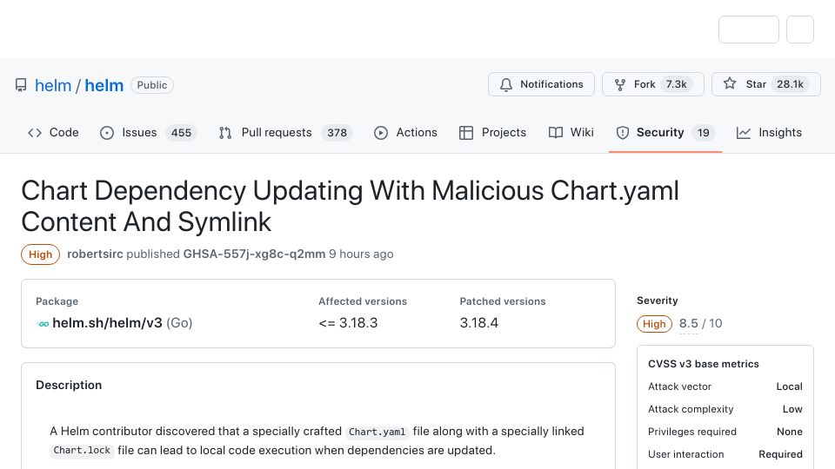Click the advisory title heading
The width and height of the screenshot is (835, 469).
click(x=350, y=206)
